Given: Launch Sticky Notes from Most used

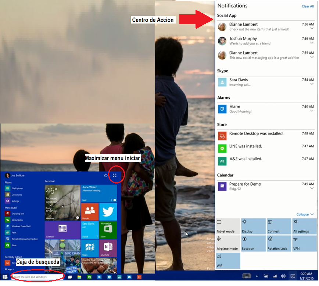Looking at the screenshot, I should tap(14, 220).
